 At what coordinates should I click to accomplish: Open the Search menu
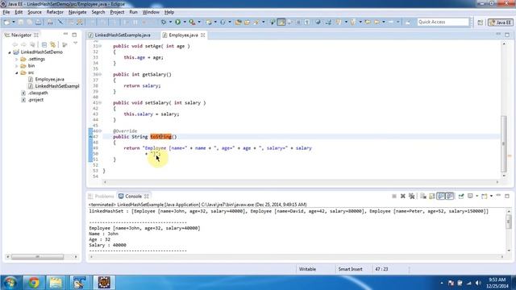pyautogui.click(x=98, y=12)
